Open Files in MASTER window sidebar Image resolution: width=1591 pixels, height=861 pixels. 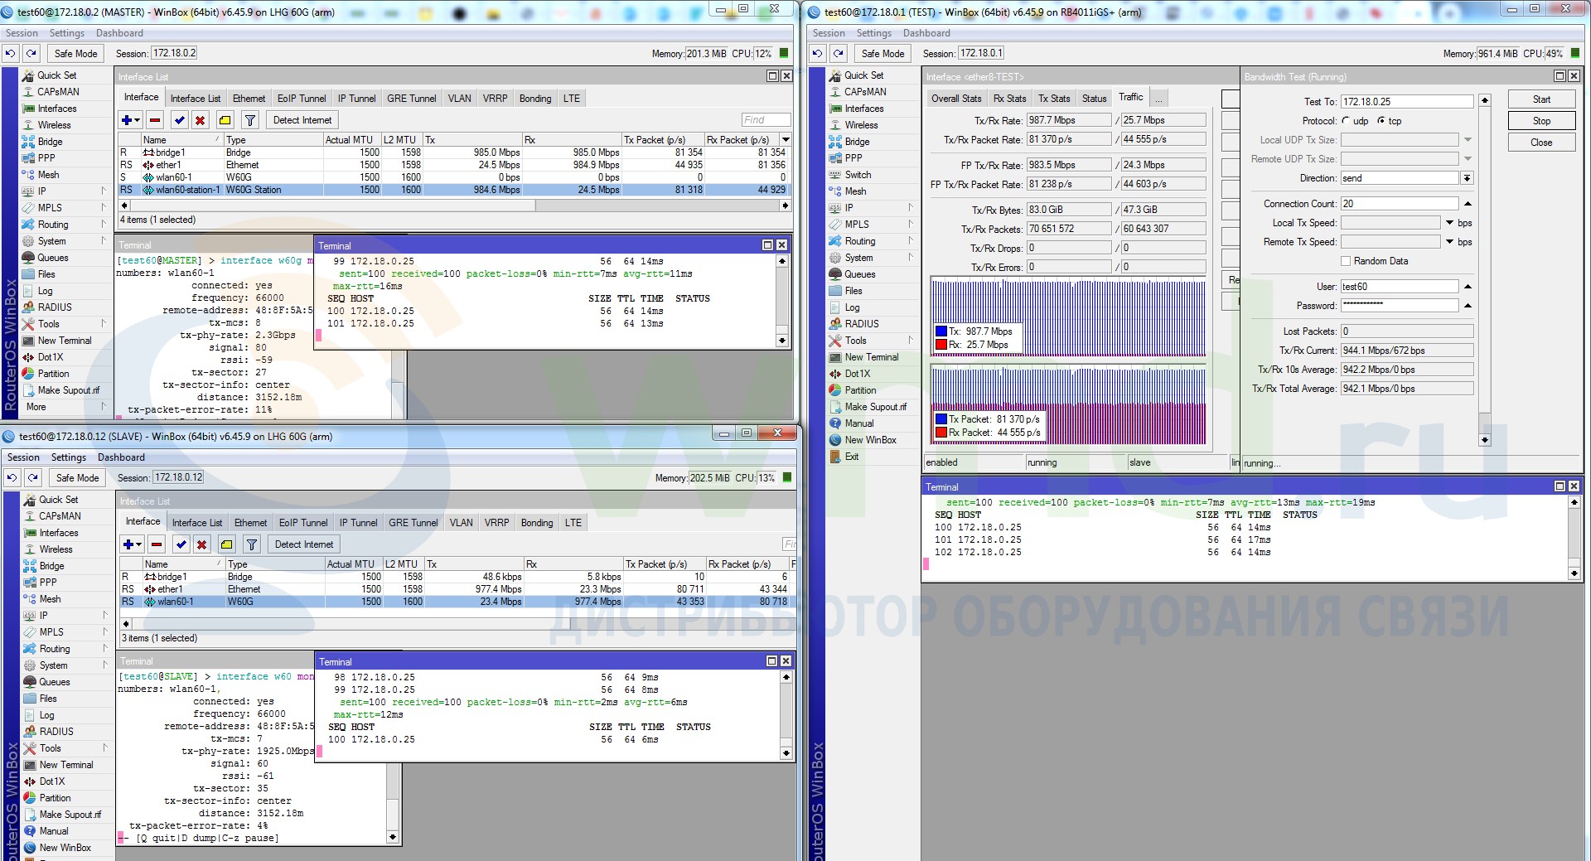(x=46, y=273)
